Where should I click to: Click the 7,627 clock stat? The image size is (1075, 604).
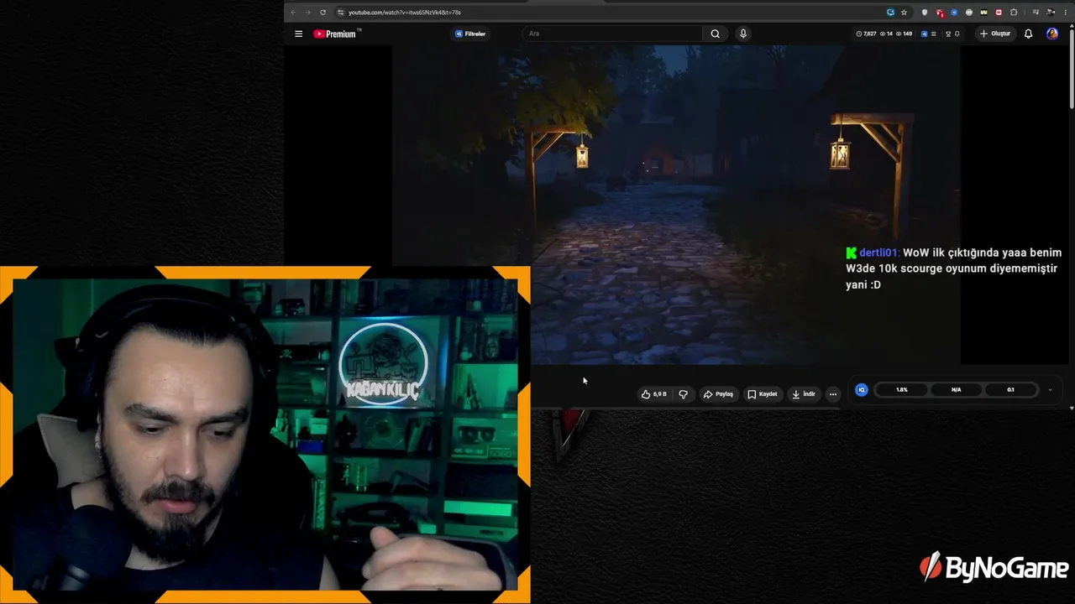point(866,34)
